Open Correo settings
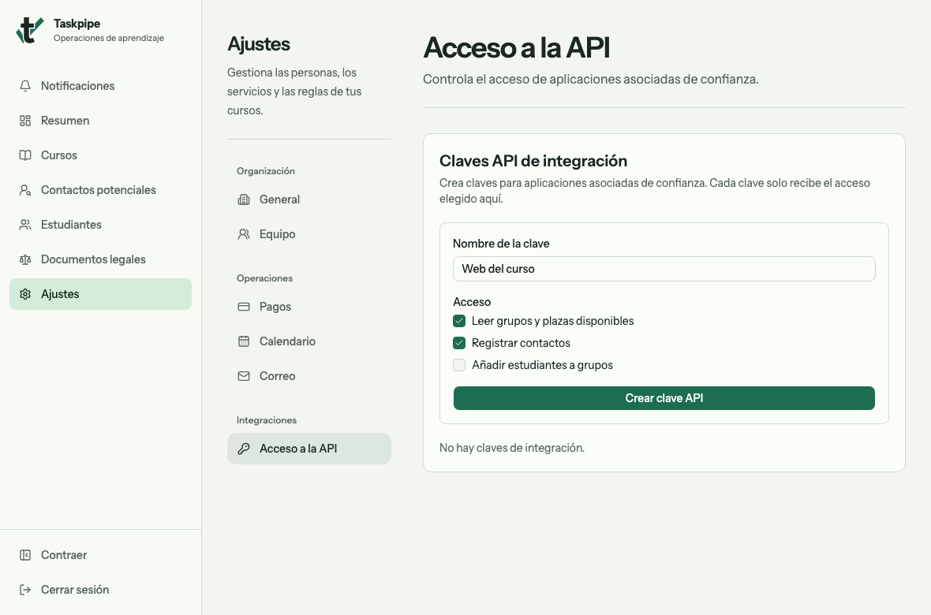 [308, 376]
